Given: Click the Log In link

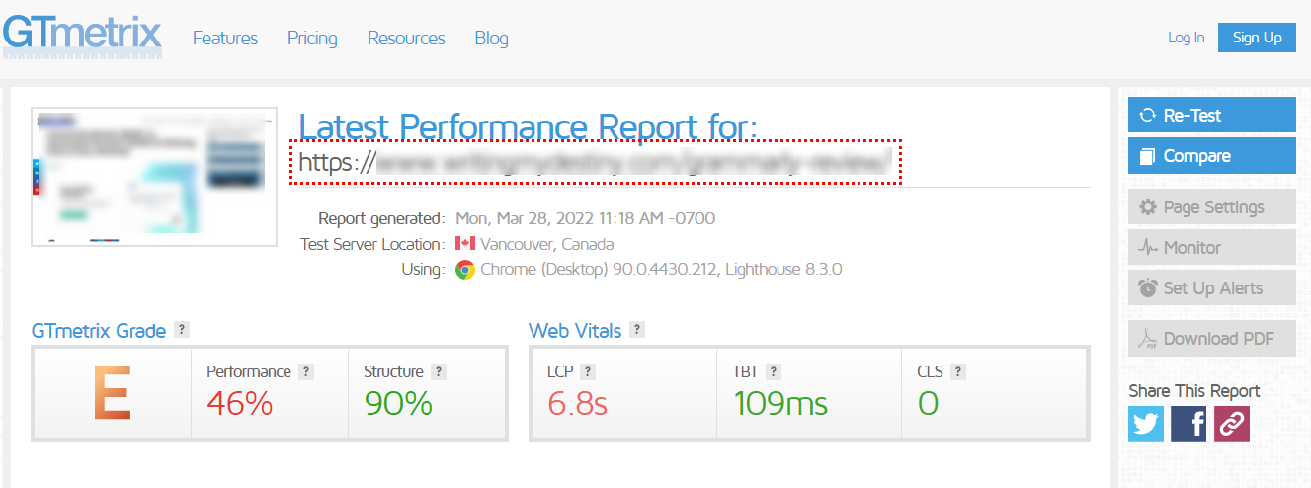Looking at the screenshot, I should pos(1186,38).
